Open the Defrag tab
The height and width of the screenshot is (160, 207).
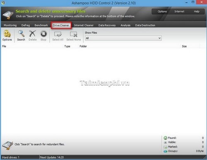[26, 25]
